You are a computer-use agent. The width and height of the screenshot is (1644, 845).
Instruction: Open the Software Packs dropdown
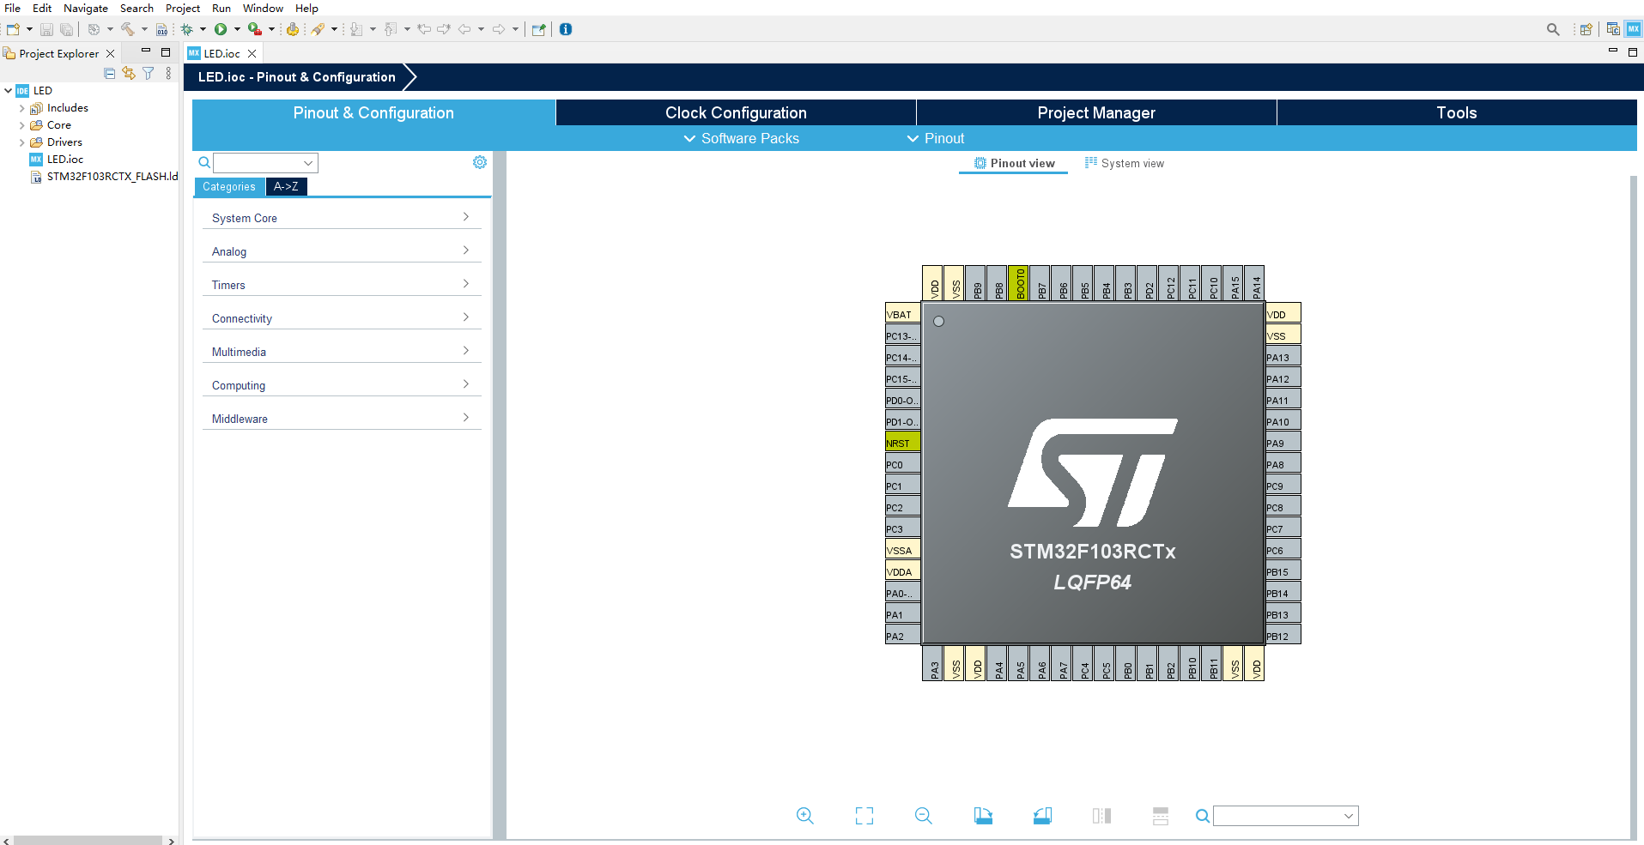[741, 138]
